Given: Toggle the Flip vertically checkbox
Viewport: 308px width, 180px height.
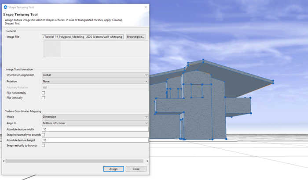Looking at the screenshot, I should (44, 97).
